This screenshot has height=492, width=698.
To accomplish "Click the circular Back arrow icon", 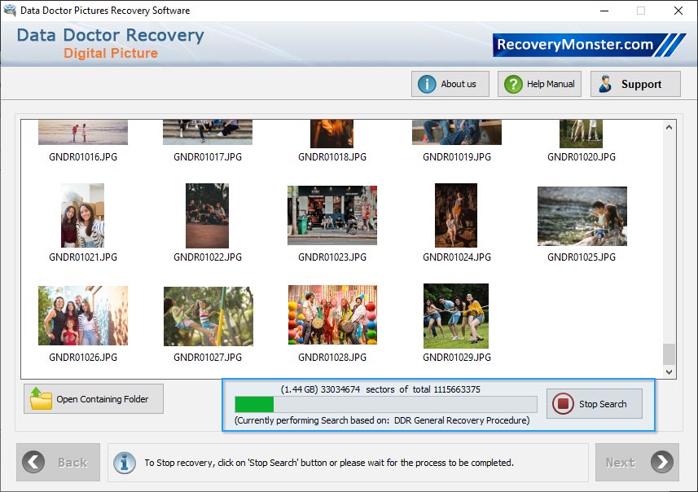I will click(x=33, y=462).
